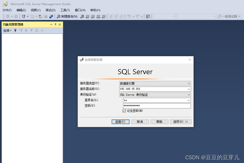Click 新建查询(N) toolbar button
This screenshot has height=163, width=244.
pyautogui.click(x=67, y=16)
